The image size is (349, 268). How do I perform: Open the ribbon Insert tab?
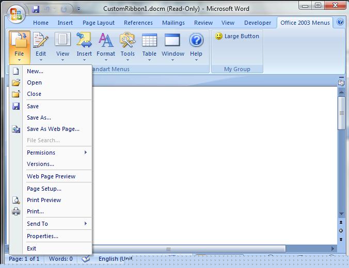coord(65,23)
